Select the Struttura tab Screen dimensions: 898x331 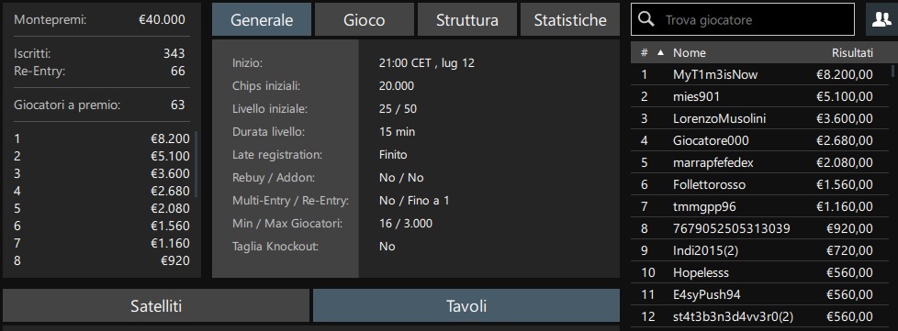(466, 20)
